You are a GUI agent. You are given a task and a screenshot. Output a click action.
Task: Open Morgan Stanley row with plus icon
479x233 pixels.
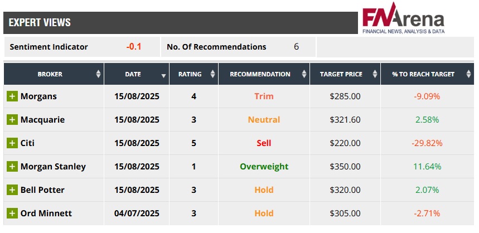(12, 167)
